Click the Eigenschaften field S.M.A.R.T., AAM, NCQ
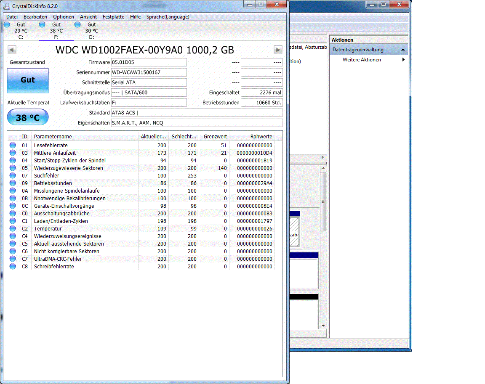Viewport: 485px width, 384px height. pyautogui.click(x=197, y=123)
